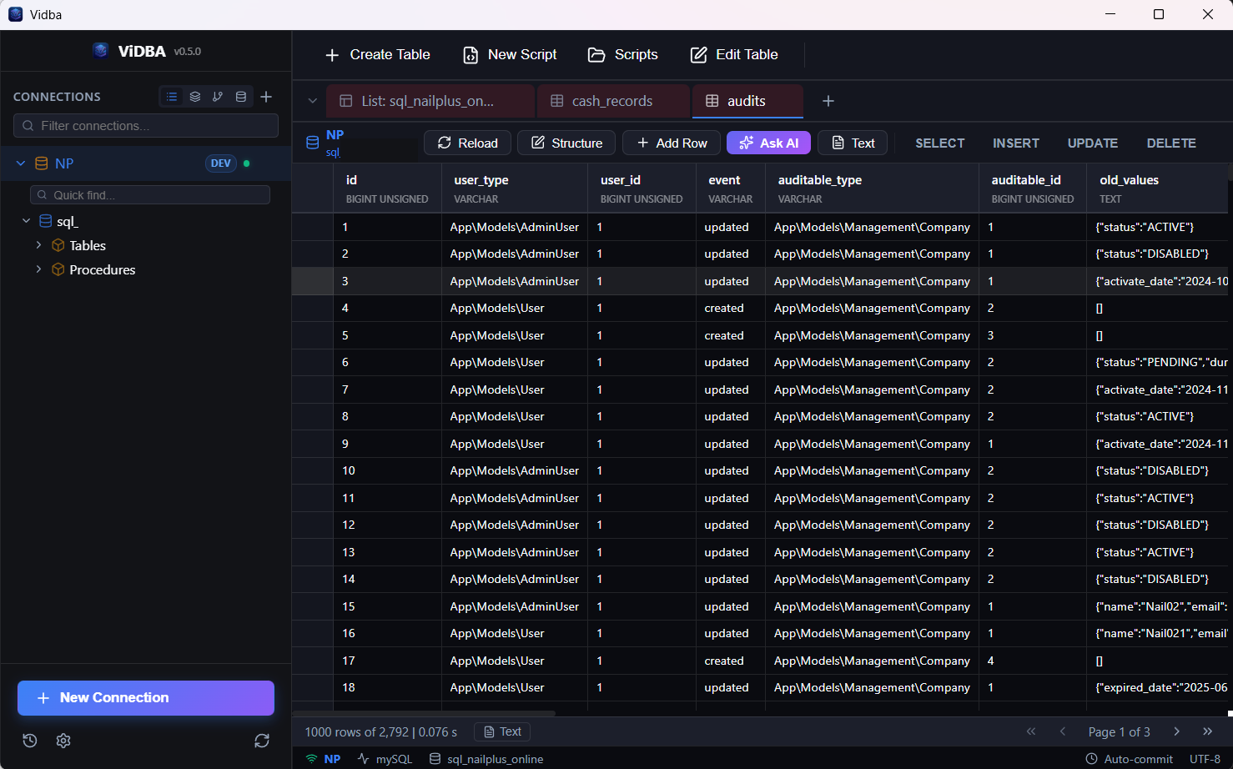Focus the Quick find input
The height and width of the screenshot is (769, 1233).
point(150,194)
